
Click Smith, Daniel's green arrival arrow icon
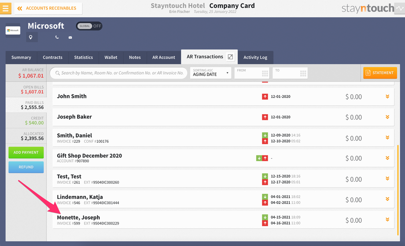(265, 135)
